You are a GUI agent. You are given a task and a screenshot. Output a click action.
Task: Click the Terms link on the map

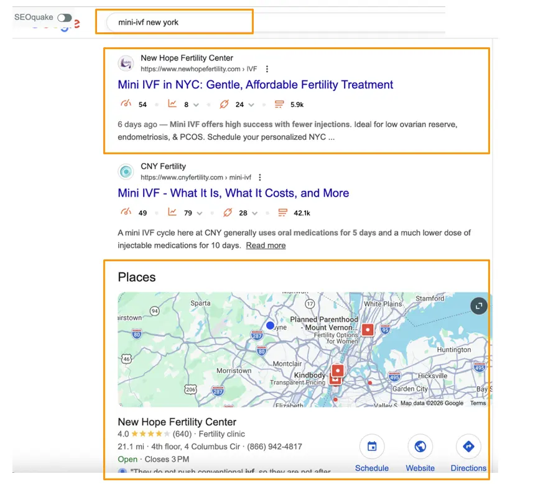[x=478, y=403]
